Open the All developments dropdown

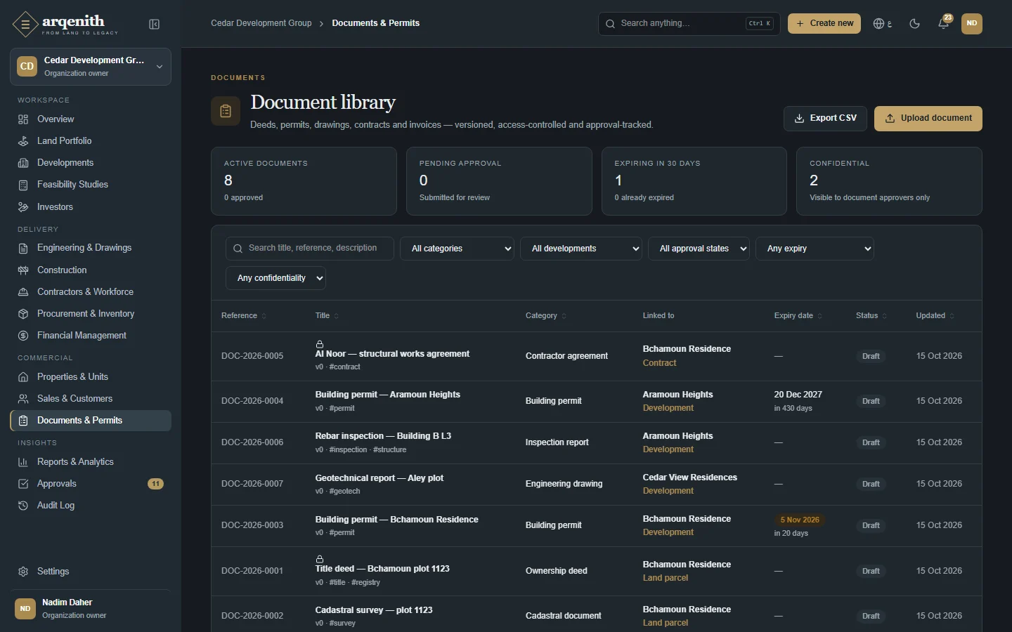coord(580,249)
